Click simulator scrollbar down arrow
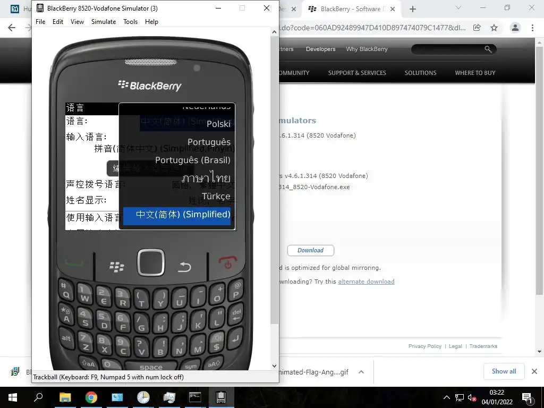544x408 pixels. point(275,365)
